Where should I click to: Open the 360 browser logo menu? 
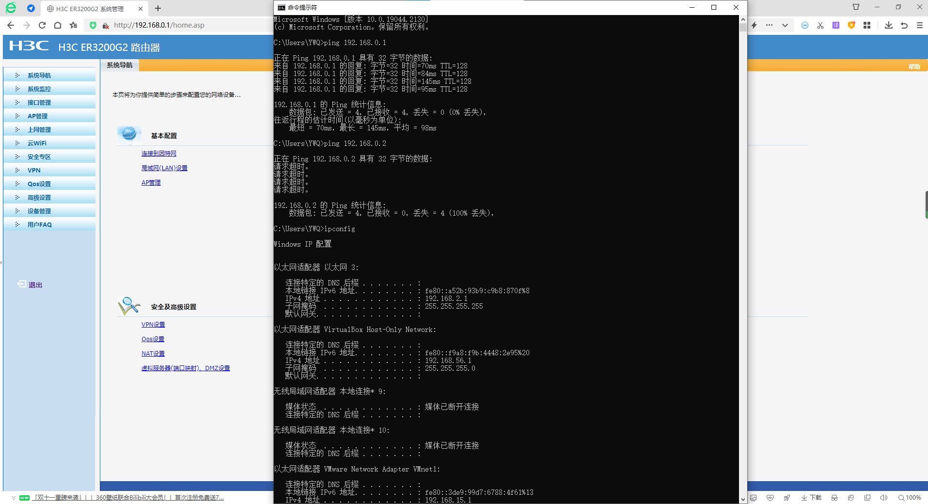tap(11, 8)
